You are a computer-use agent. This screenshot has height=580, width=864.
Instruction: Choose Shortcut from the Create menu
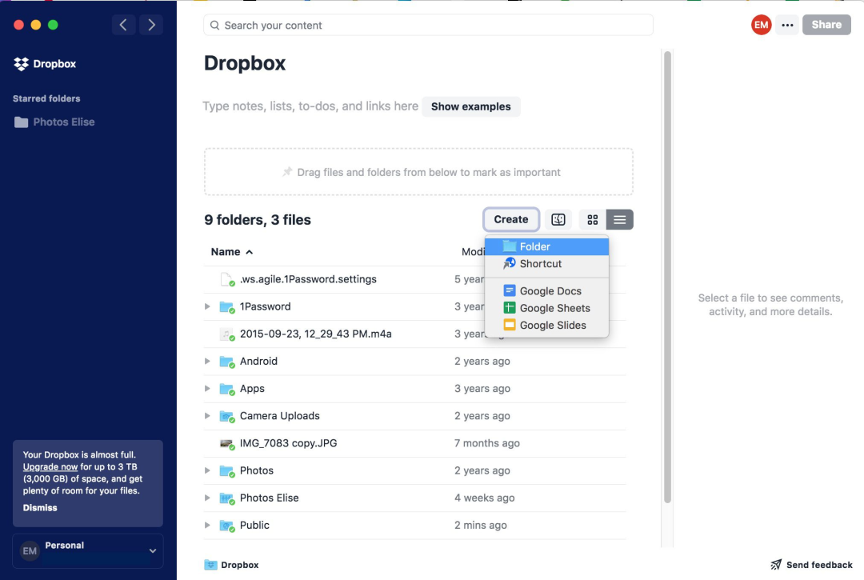546,263
